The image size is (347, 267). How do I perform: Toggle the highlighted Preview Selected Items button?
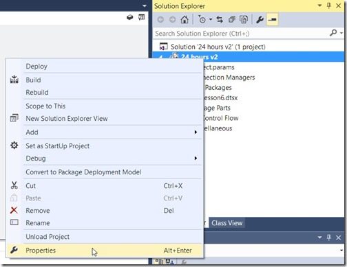272,20
